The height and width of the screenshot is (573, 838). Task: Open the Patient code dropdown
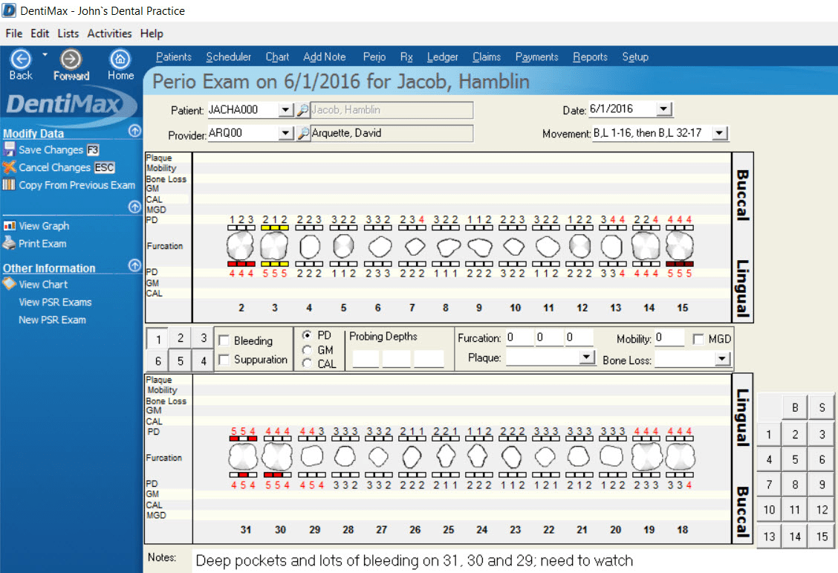286,110
